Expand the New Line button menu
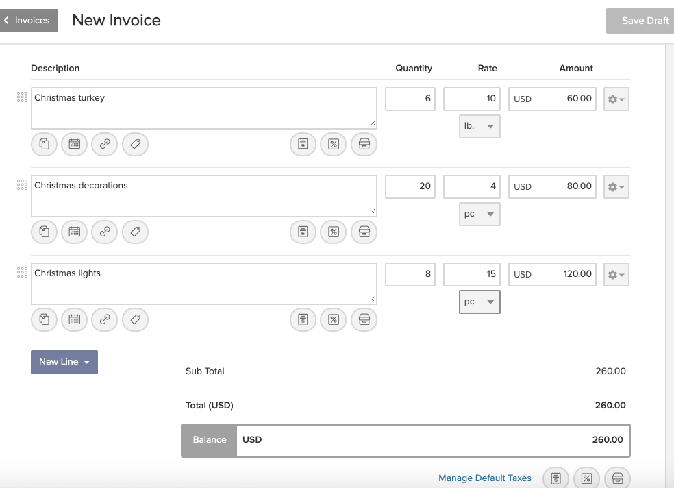The height and width of the screenshot is (488, 674). point(64,362)
